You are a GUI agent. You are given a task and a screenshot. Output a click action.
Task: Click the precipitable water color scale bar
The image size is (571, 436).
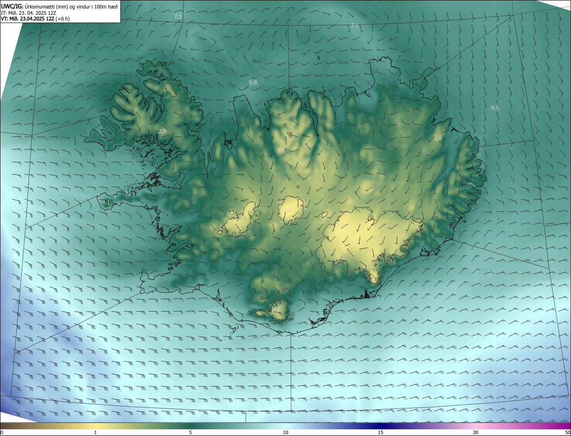tap(285, 426)
